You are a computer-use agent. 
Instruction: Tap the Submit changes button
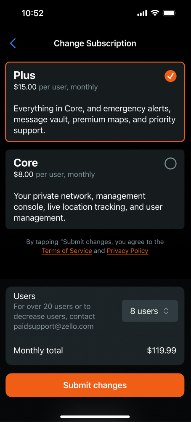(x=95, y=385)
